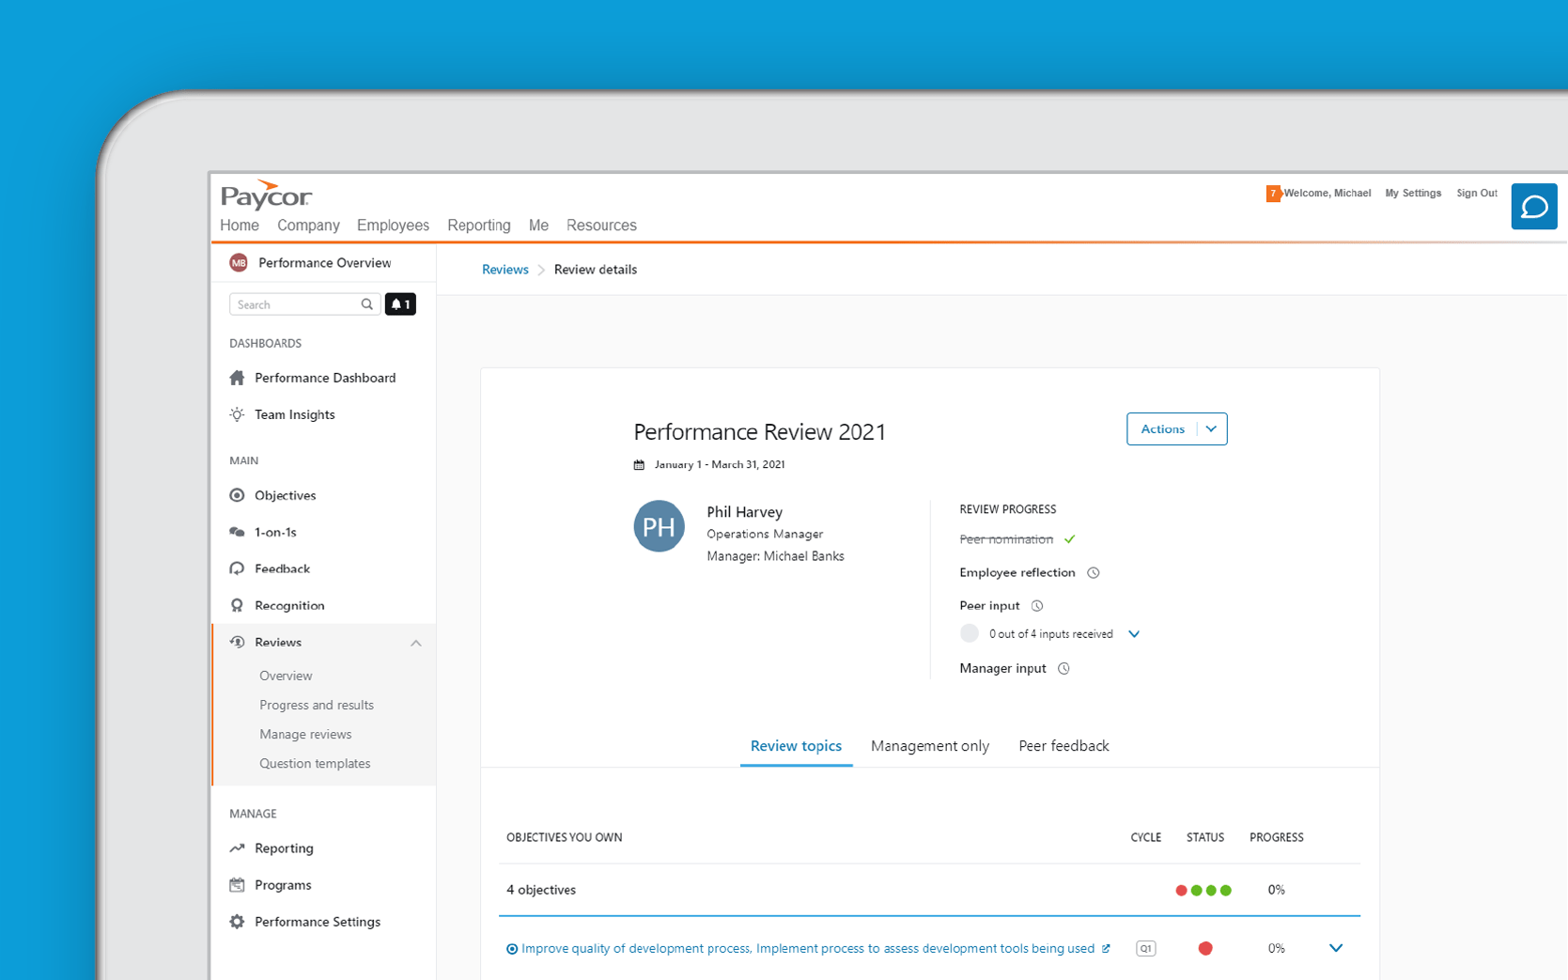This screenshot has width=1568, height=980.
Task: Open the bell notifications badge
Action: click(400, 304)
